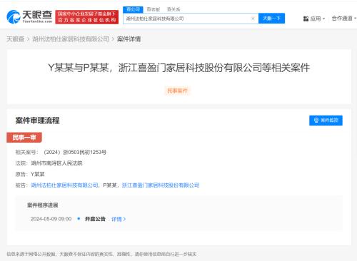Click the 民事案件 tag
357x261 pixels.
(x=177, y=91)
